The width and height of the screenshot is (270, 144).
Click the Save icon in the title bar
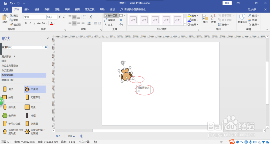click(x=6, y=3)
